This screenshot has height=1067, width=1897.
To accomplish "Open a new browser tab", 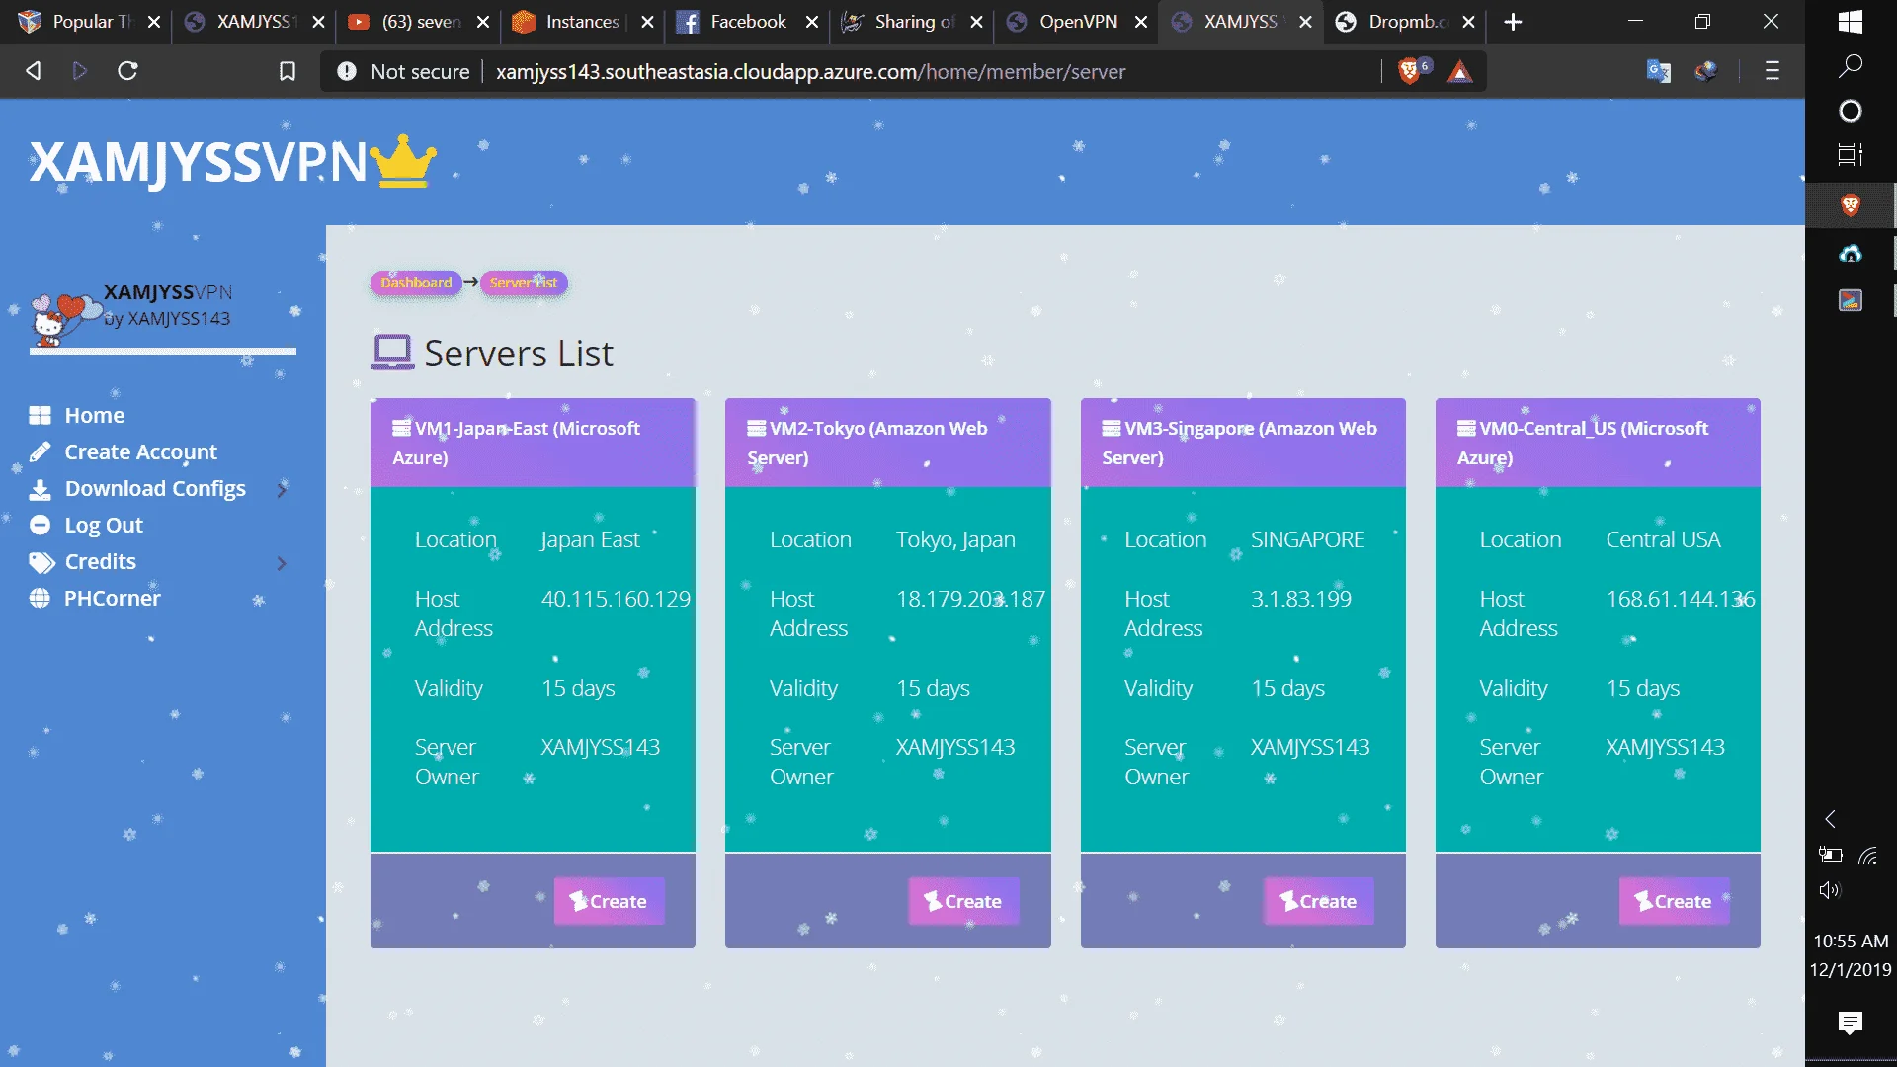I will pyautogui.click(x=1513, y=22).
